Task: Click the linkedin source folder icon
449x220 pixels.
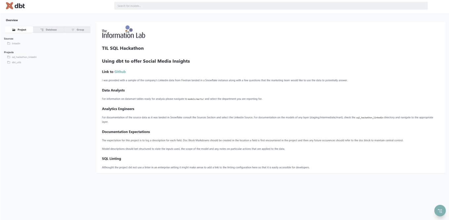Action: tap(9, 43)
